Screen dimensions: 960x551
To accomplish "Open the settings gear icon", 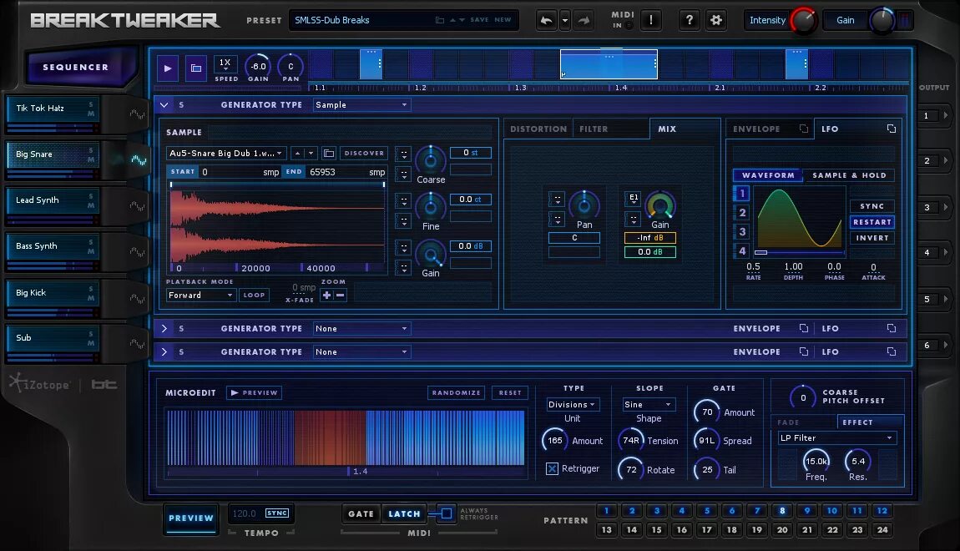I will (x=715, y=20).
